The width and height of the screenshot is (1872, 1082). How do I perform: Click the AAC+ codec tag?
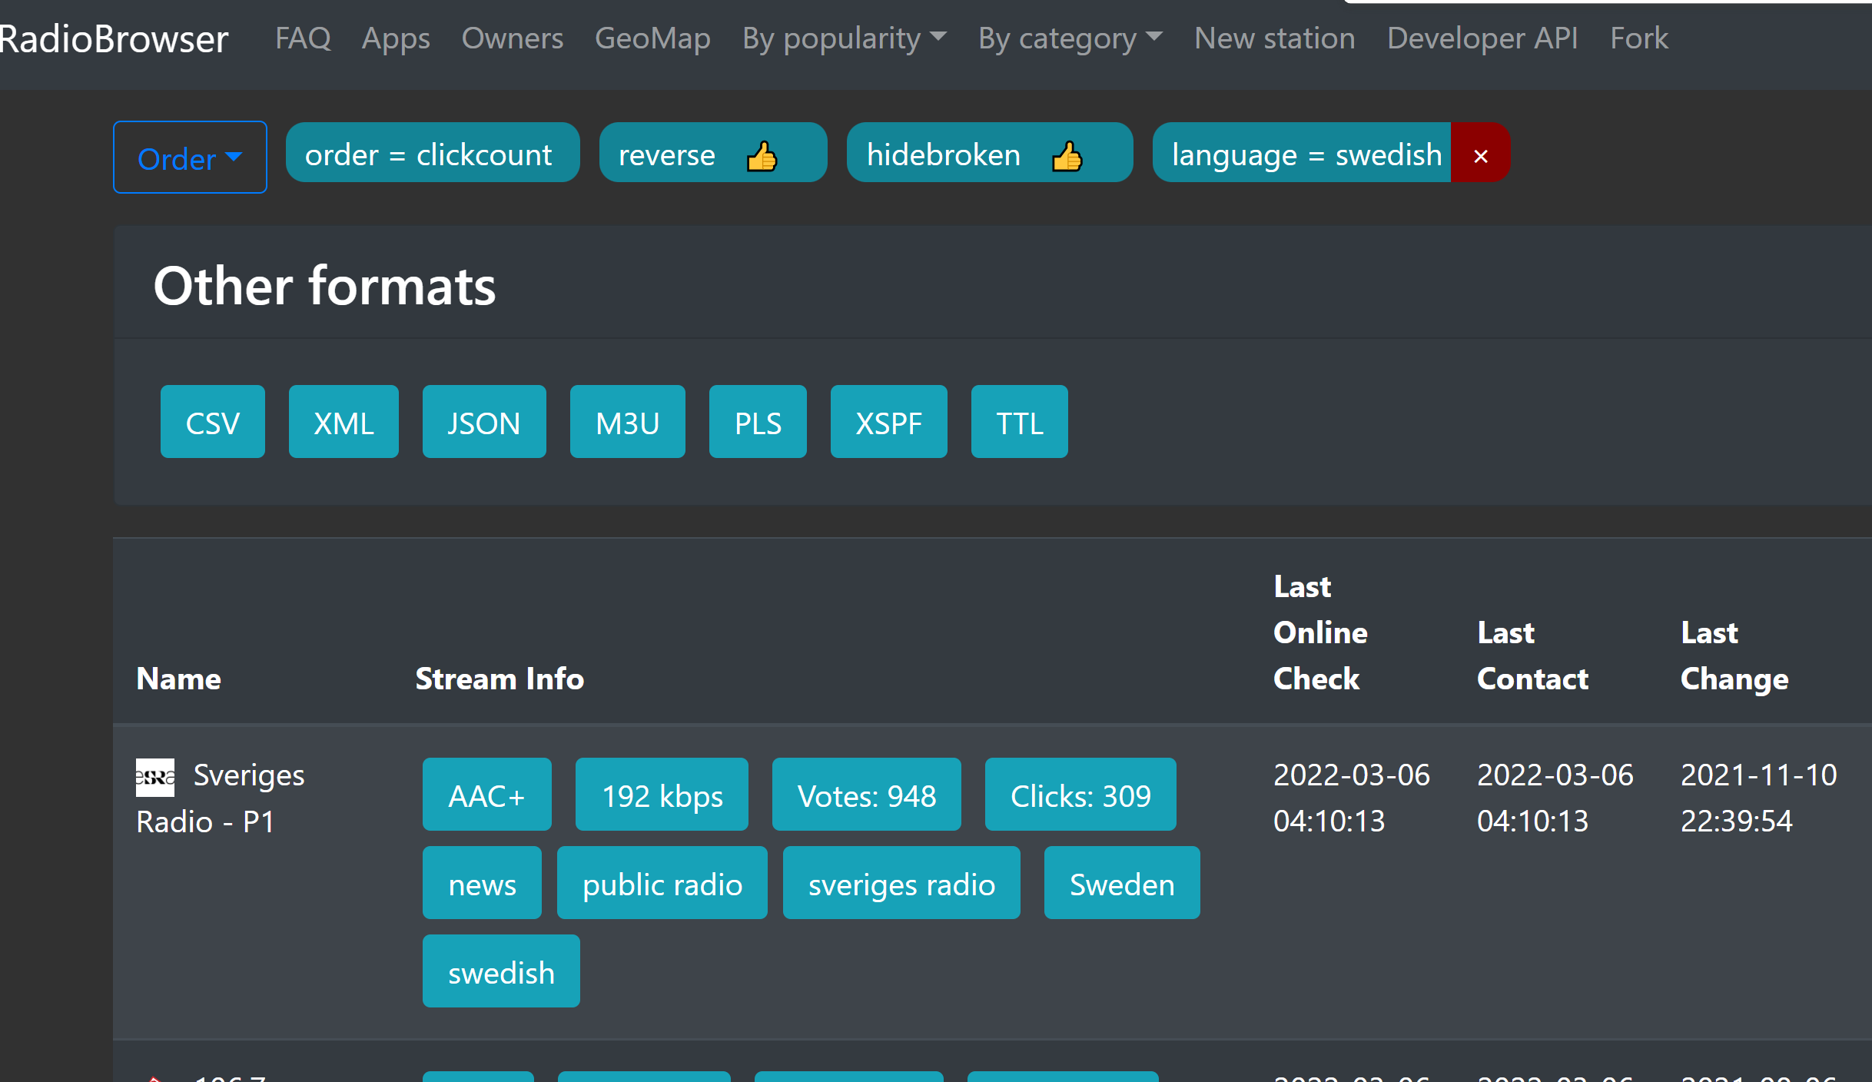click(486, 795)
